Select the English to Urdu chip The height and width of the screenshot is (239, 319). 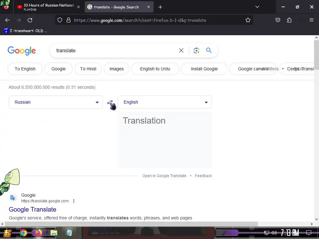tap(155, 69)
